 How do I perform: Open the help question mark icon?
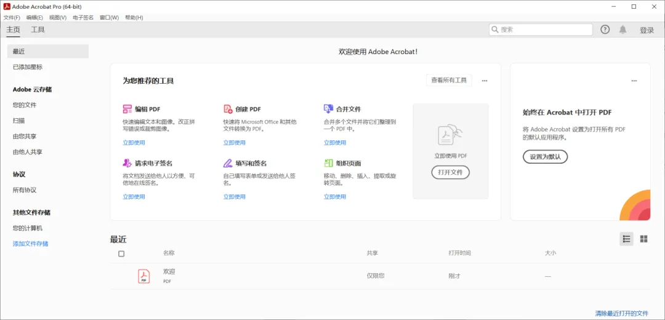605,30
